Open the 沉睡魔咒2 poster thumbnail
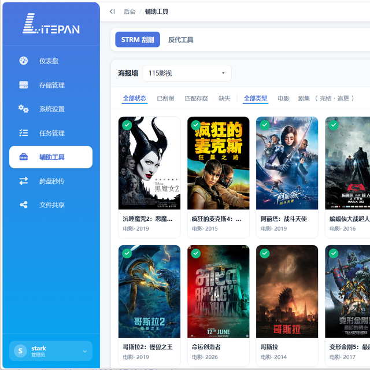Image resolution: width=370 pixels, height=370 pixels. click(x=149, y=163)
